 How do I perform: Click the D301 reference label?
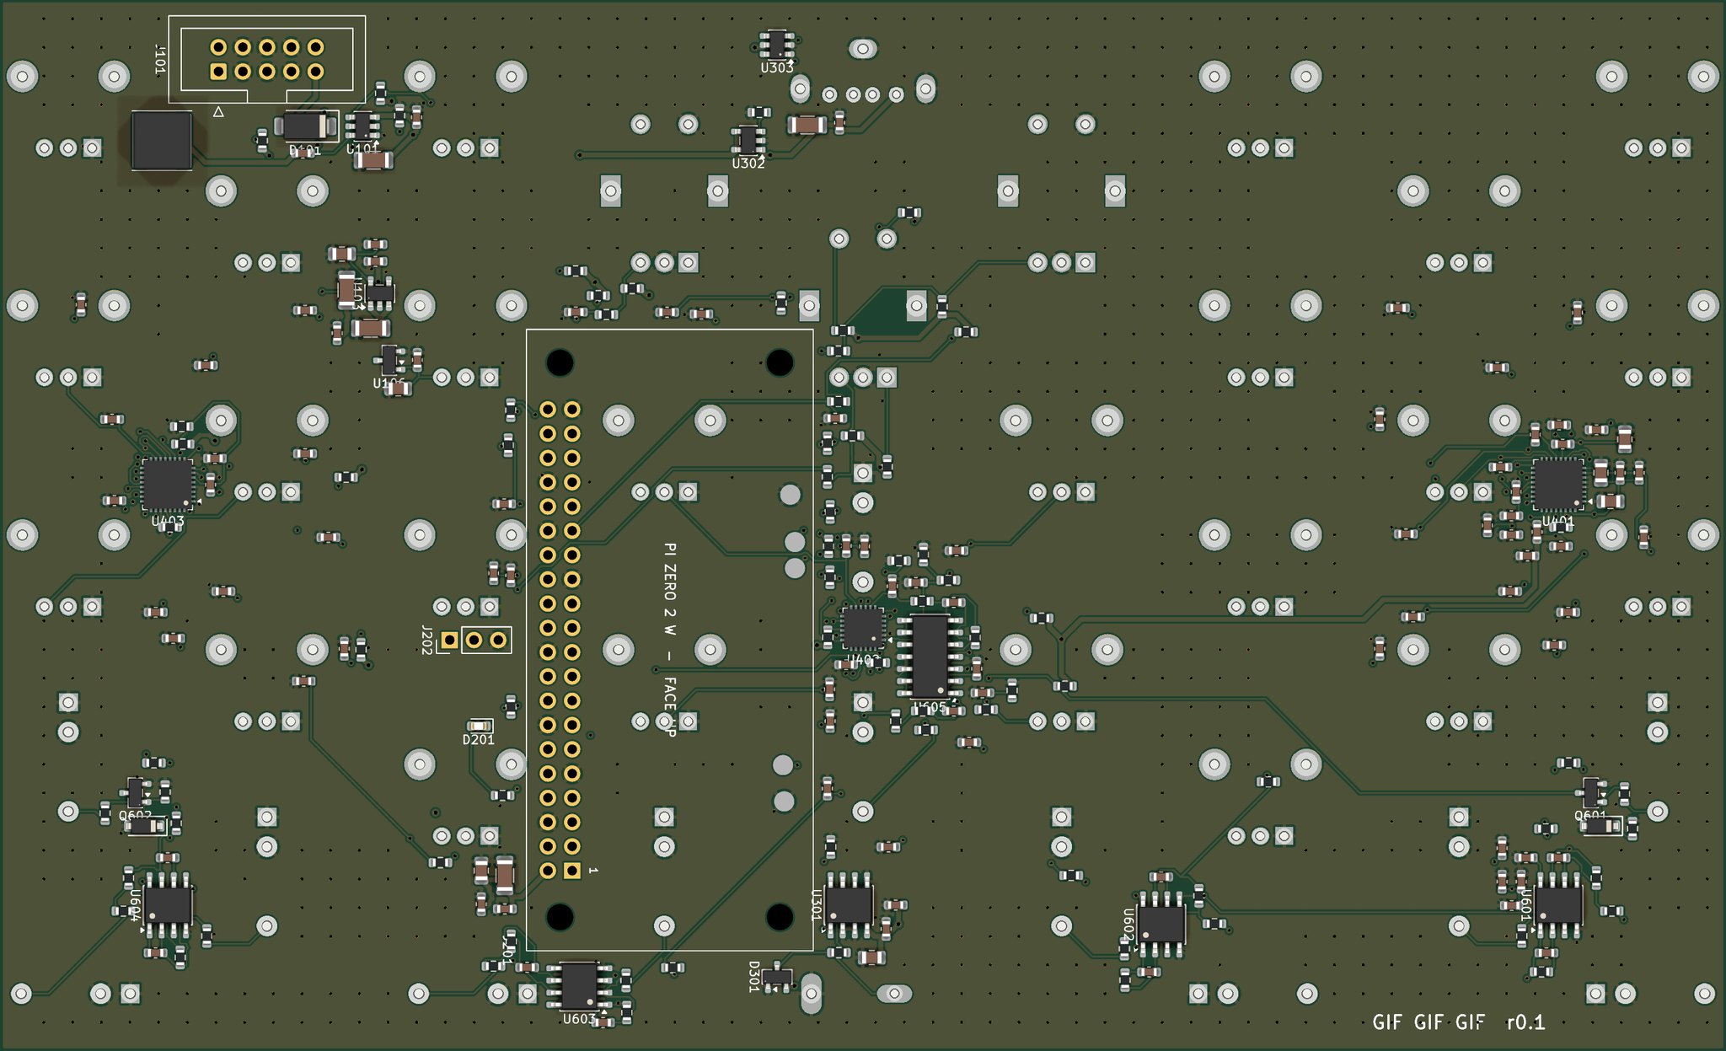(754, 976)
